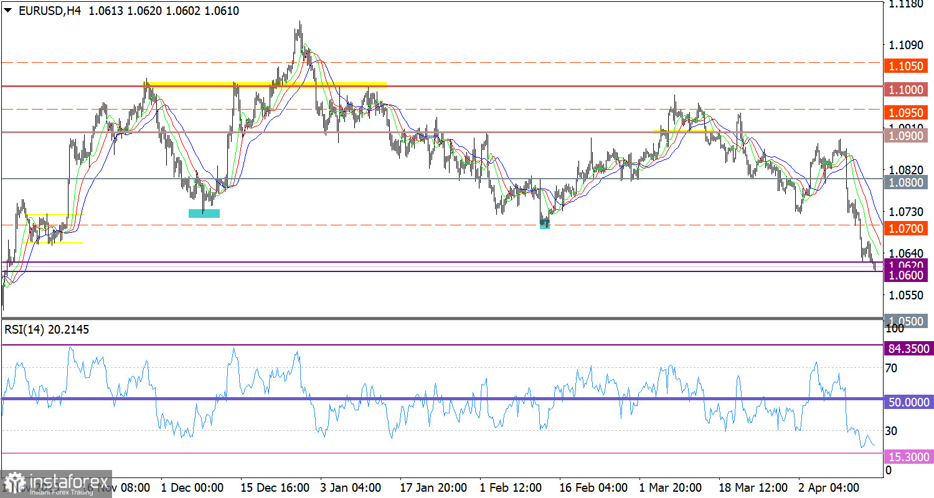Select the small cyan rectangle at February low
Viewport: 934px width, 498px height.
click(545, 224)
